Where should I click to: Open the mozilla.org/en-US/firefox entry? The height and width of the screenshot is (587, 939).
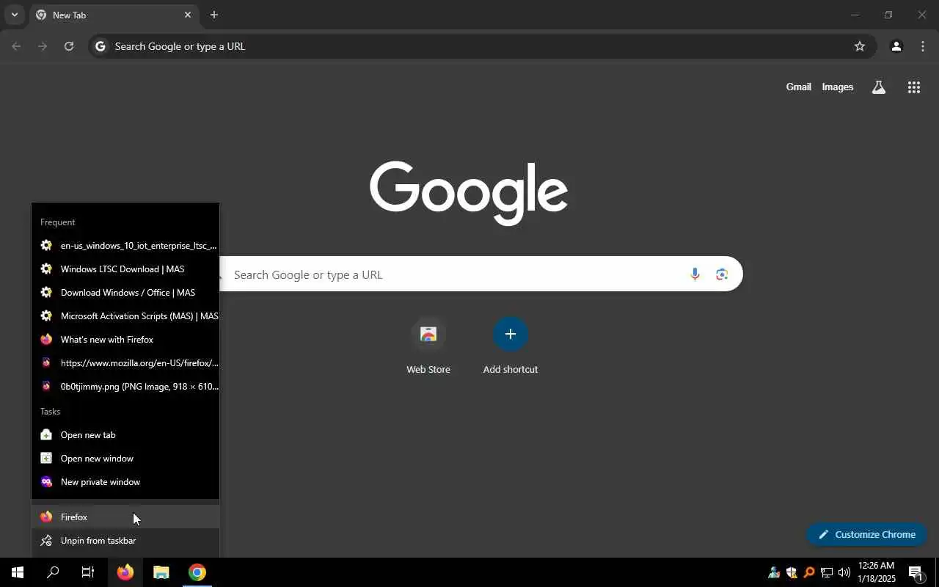(125, 363)
